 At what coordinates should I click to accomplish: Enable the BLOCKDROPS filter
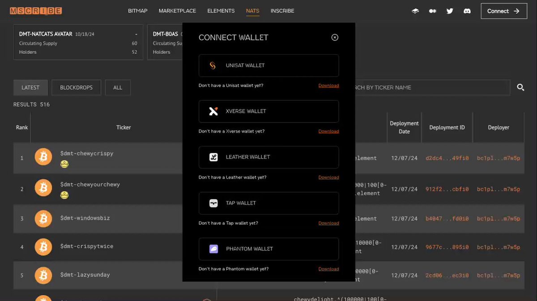tap(76, 88)
